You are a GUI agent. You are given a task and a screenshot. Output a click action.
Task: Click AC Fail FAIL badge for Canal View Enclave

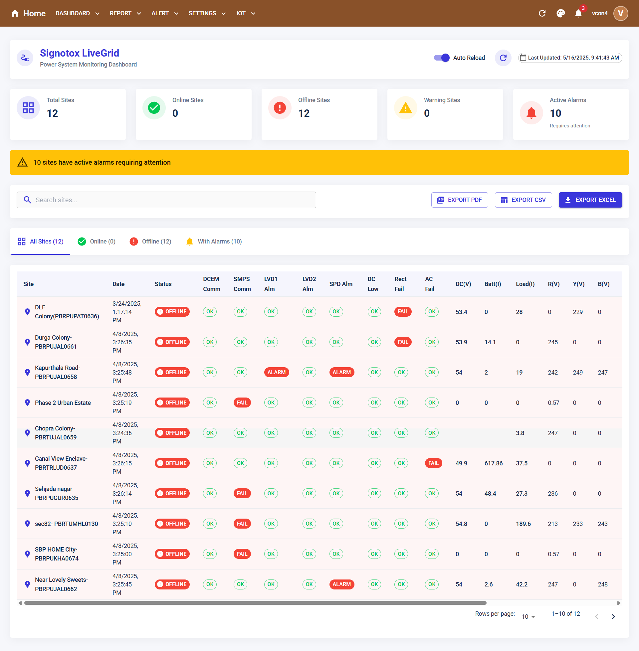coord(433,463)
